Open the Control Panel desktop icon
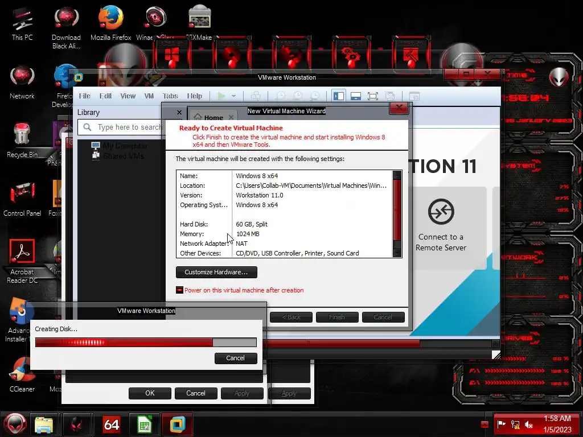The image size is (583, 437). click(22, 199)
